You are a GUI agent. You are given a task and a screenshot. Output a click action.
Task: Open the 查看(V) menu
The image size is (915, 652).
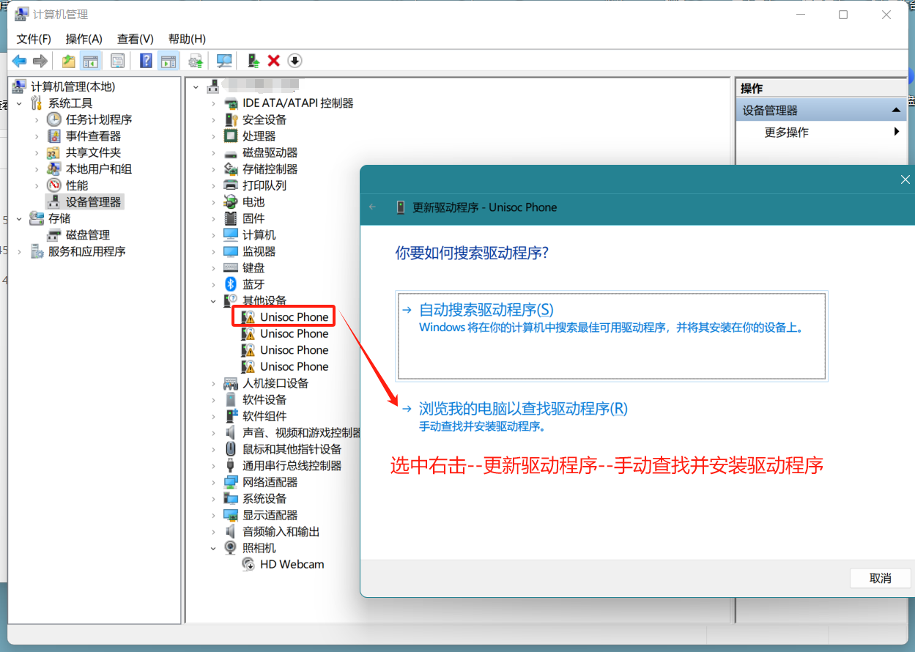pyautogui.click(x=136, y=39)
